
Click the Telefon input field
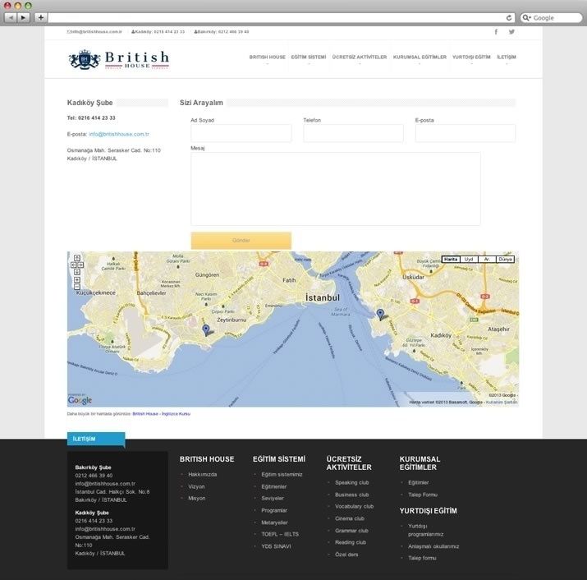[353, 133]
